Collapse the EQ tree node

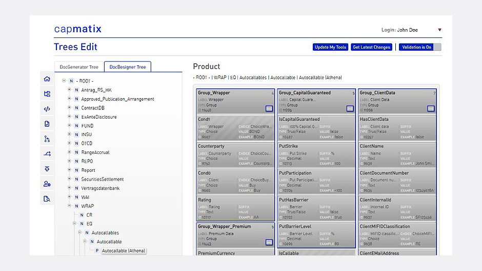coord(74,223)
